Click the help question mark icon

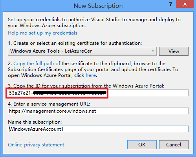[170, 4]
